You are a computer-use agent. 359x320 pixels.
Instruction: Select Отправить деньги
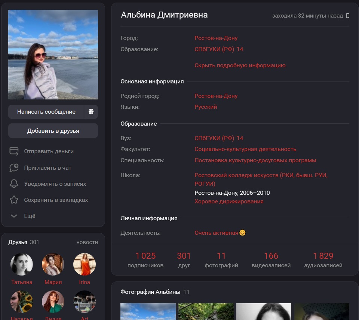click(x=49, y=151)
